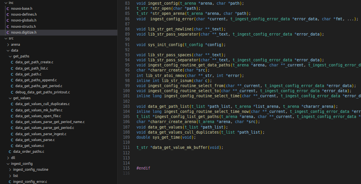The width and height of the screenshot is (361, 184).
Task: Open ingest_config_error.c file
Action: click(30, 182)
